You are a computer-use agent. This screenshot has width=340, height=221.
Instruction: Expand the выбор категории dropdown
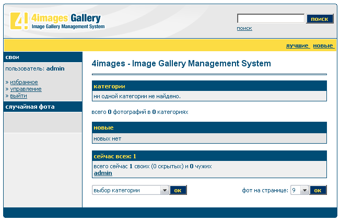[x=131, y=190]
